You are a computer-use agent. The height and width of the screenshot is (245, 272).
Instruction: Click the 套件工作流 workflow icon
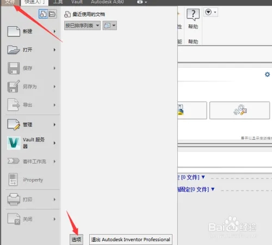[14, 161]
